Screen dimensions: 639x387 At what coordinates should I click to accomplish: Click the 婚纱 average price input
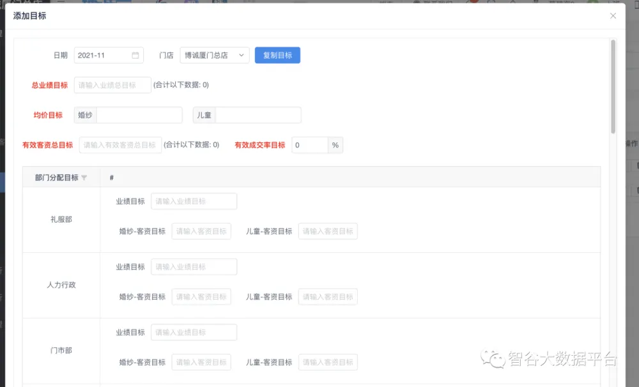click(x=139, y=115)
